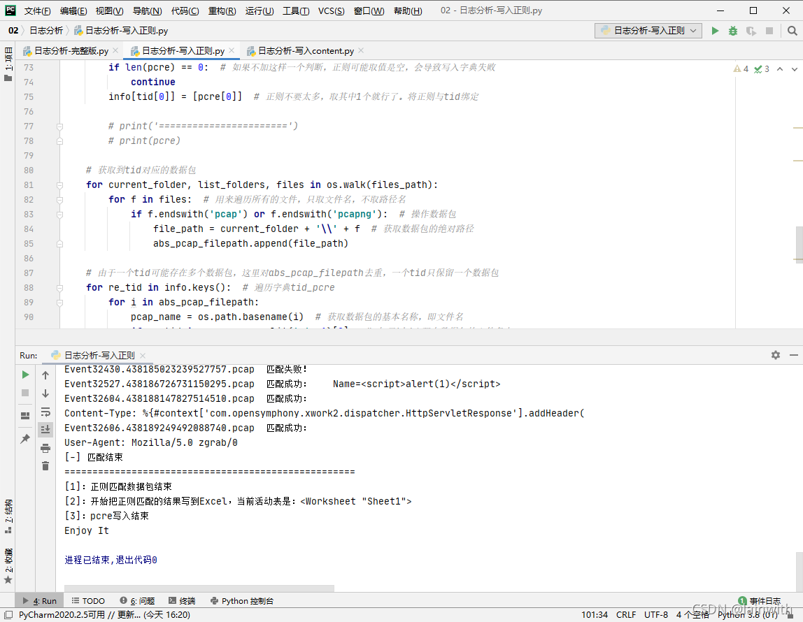This screenshot has width=803, height=622.
Task: Open the 帮助(H) menu
Action: (x=408, y=10)
